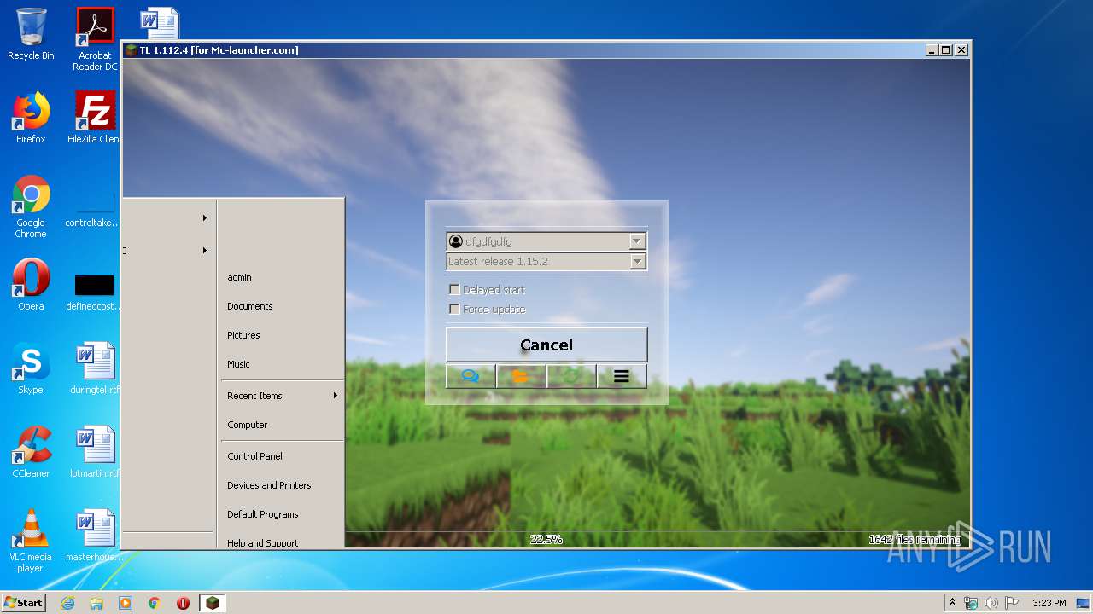This screenshot has width=1093, height=614.
Task: Click the TL 1.112.4 window title text
Action: point(219,50)
